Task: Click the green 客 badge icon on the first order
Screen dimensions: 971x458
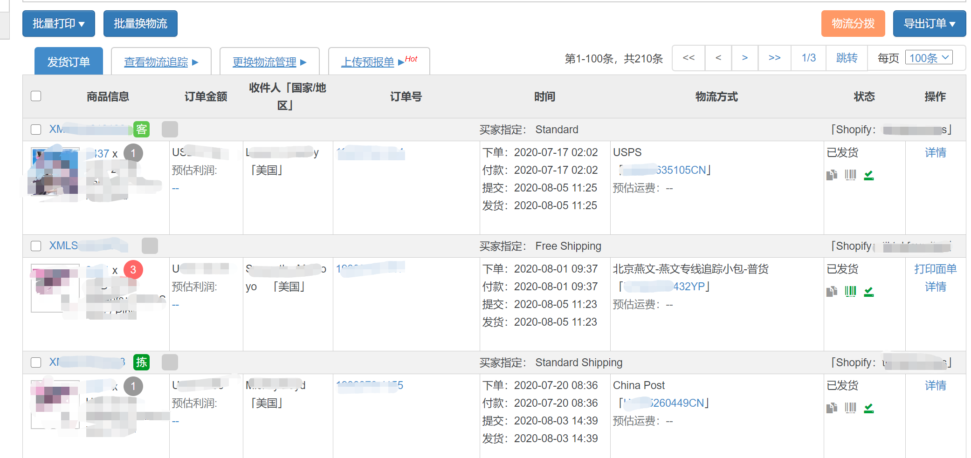Action: pyautogui.click(x=141, y=129)
